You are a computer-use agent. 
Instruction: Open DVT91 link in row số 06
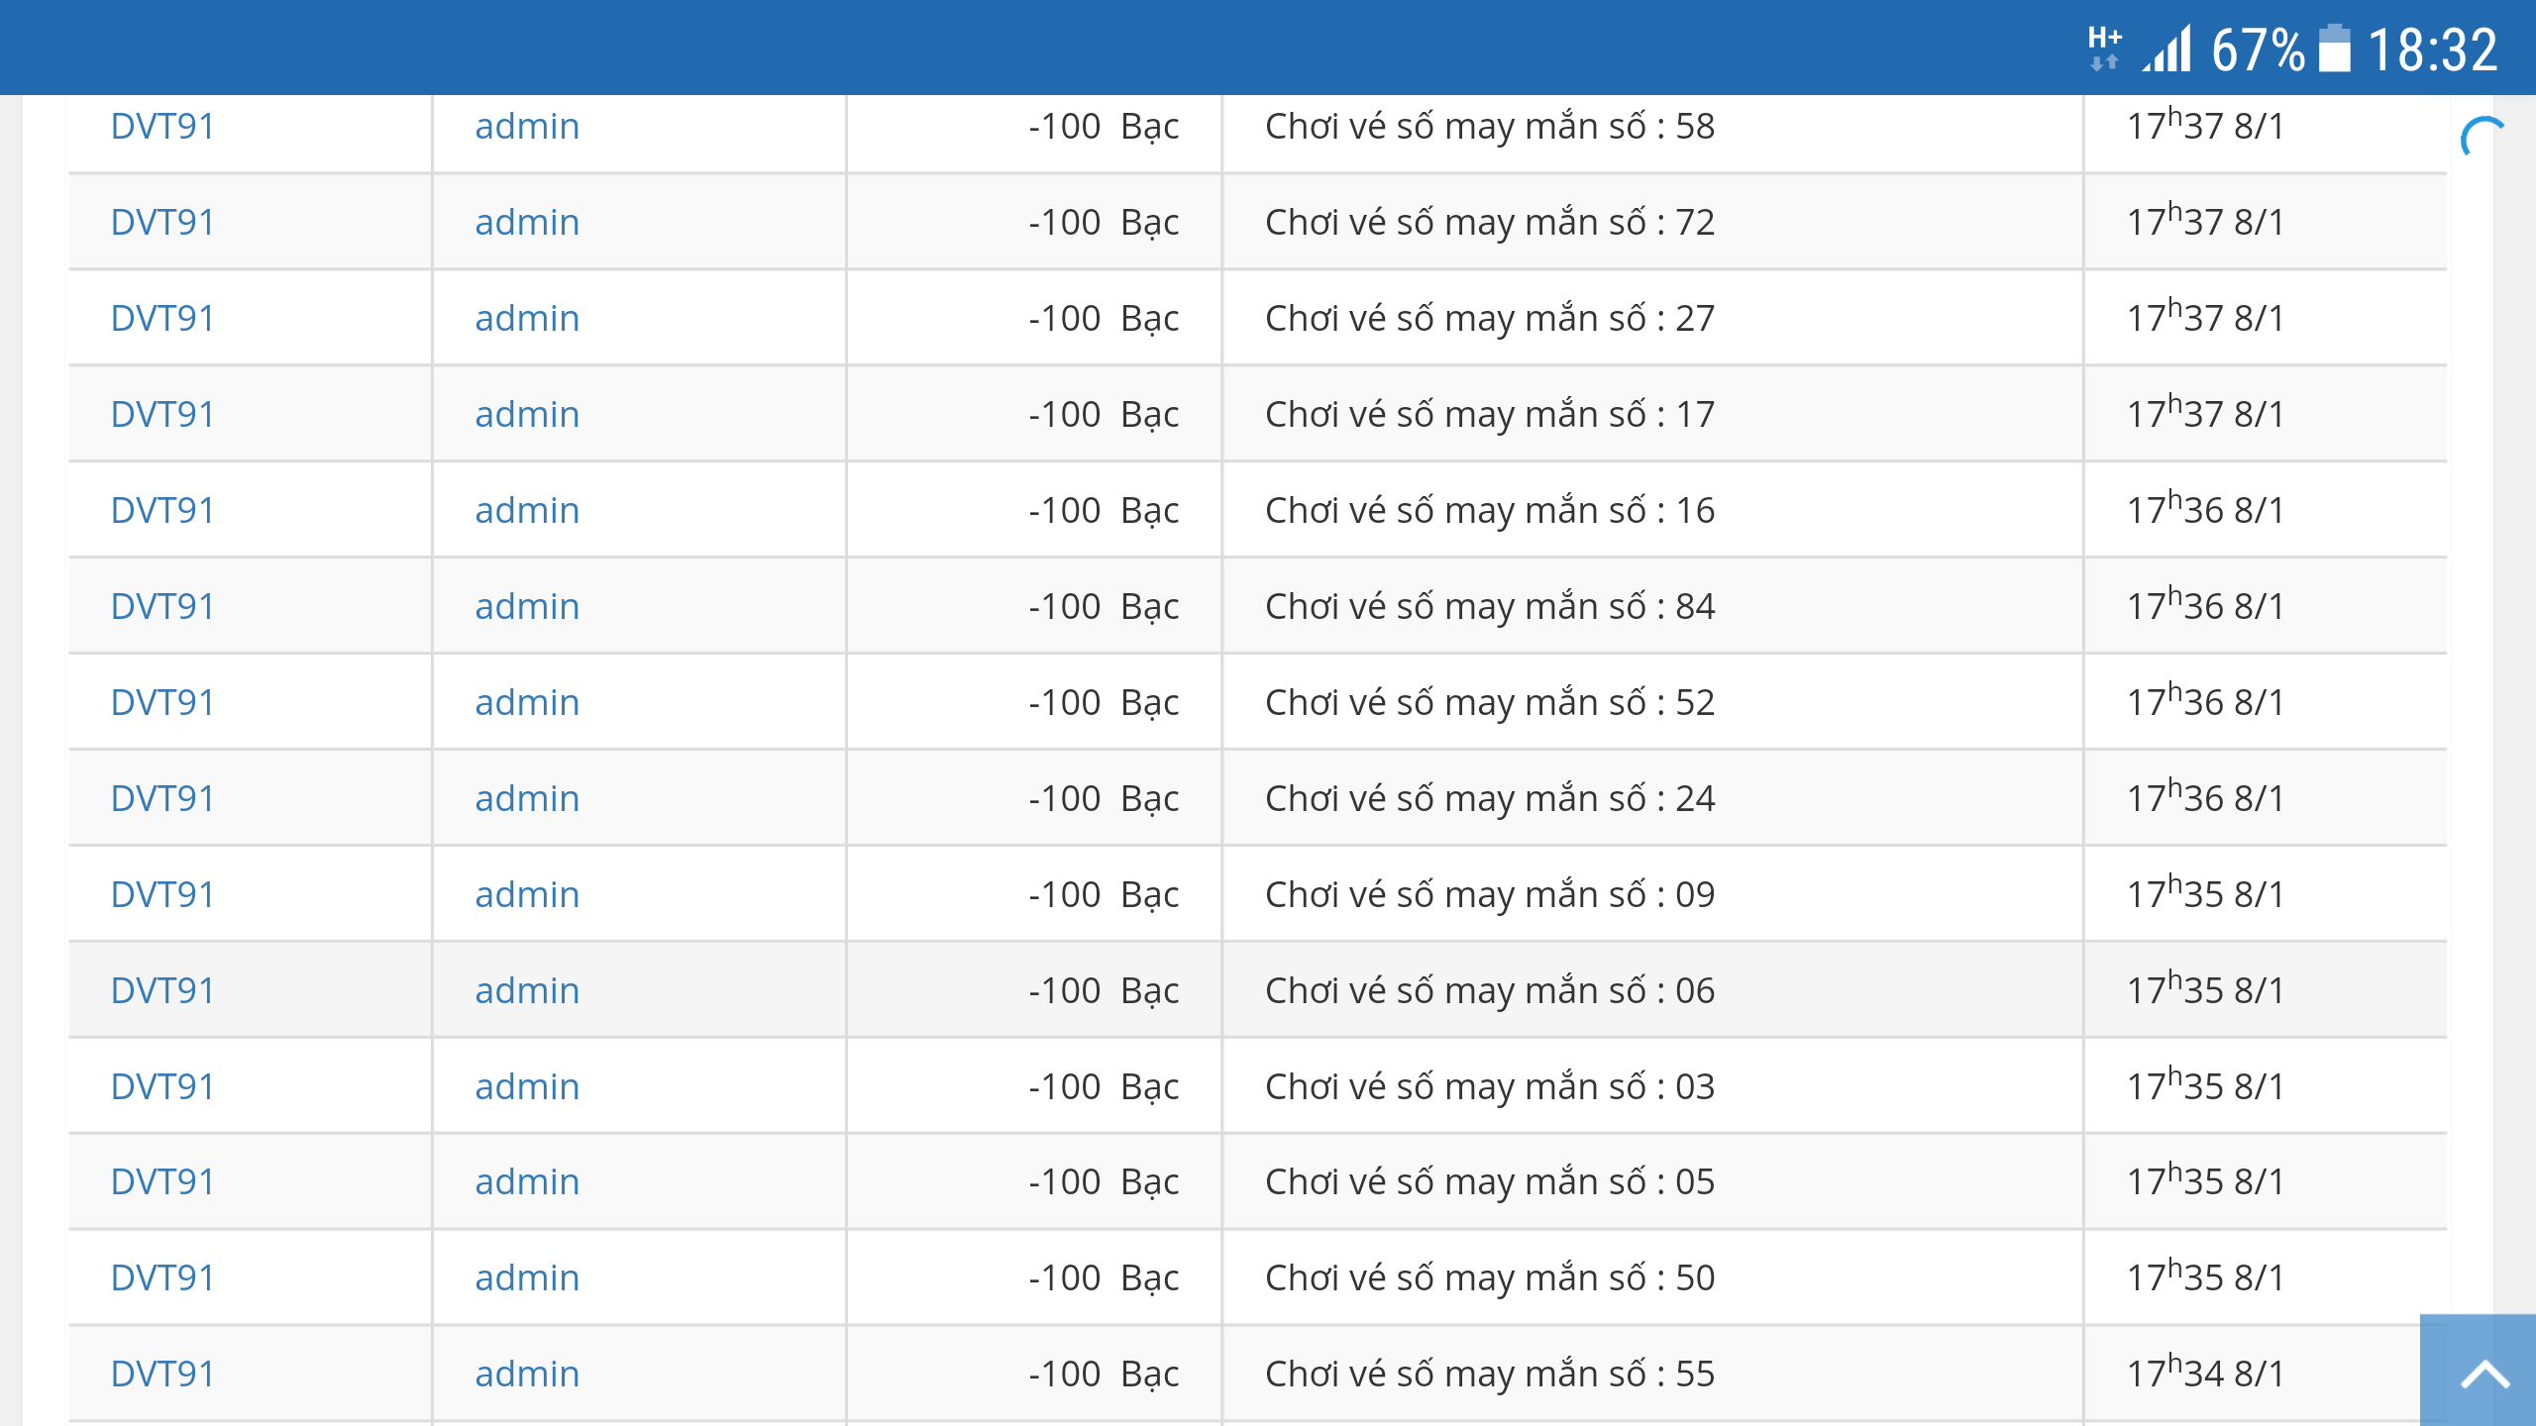click(162, 991)
